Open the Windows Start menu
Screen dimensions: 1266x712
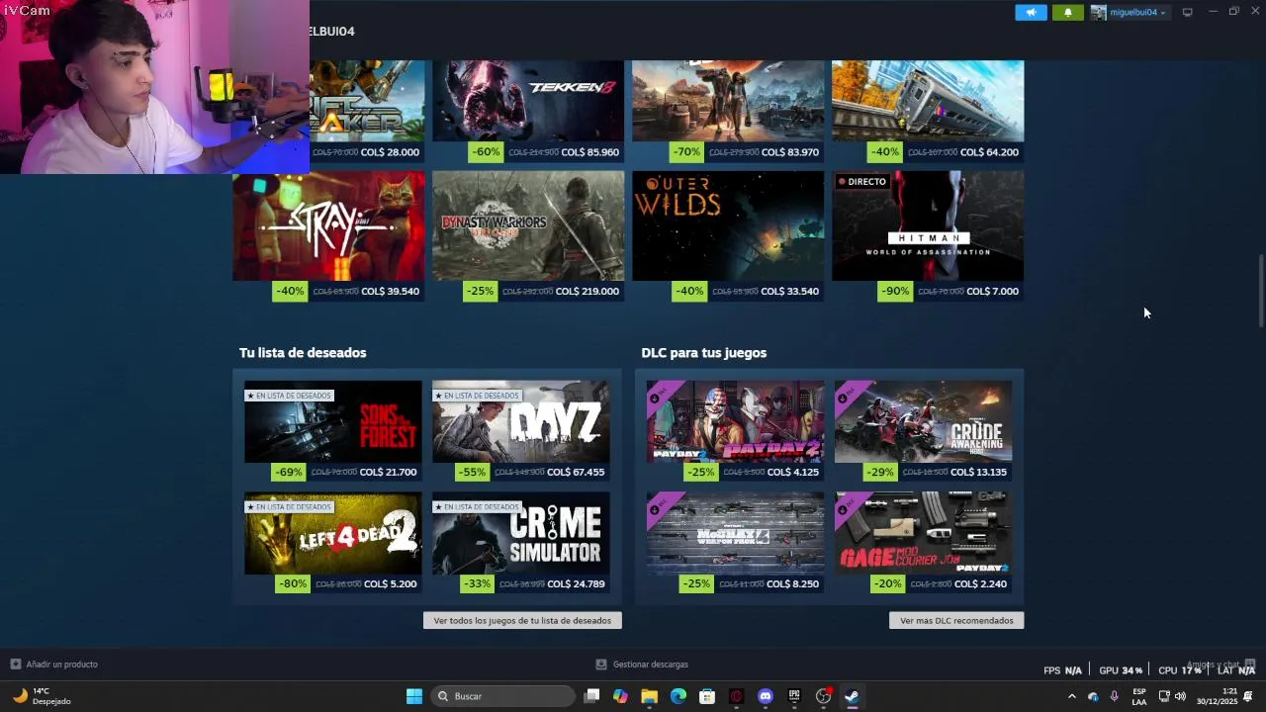[x=414, y=696]
